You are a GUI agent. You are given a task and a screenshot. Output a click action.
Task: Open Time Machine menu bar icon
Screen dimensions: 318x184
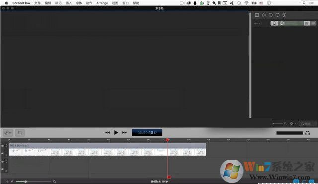click(x=239, y=3)
